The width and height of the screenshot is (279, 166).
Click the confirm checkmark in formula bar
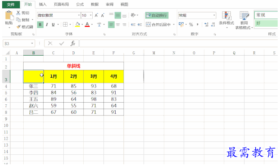click(62, 44)
